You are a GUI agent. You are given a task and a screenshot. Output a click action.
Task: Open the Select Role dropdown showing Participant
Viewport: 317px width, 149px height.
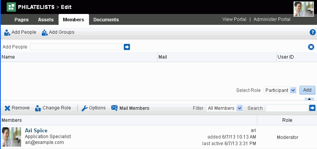280,90
